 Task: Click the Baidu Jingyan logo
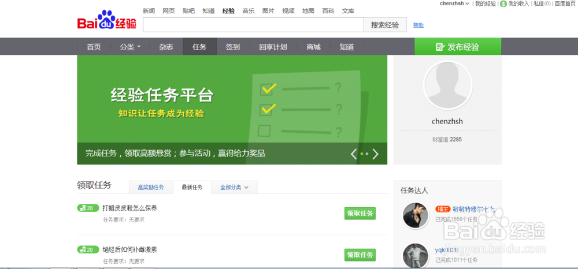pyautogui.click(x=107, y=21)
